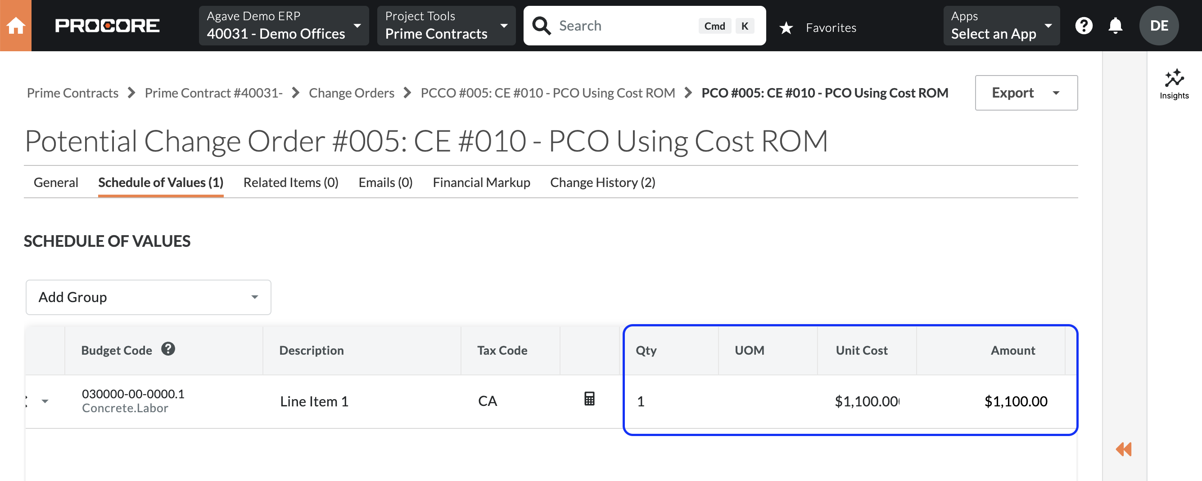
Task: Open the Agave Demo ERP project dropdown
Action: click(x=284, y=26)
